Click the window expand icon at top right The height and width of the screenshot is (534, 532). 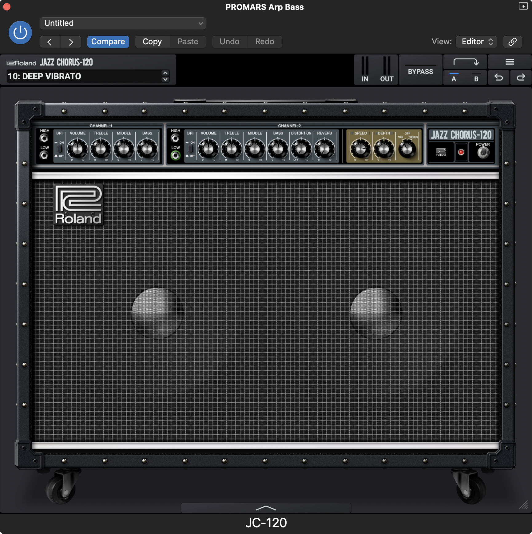(x=523, y=6)
